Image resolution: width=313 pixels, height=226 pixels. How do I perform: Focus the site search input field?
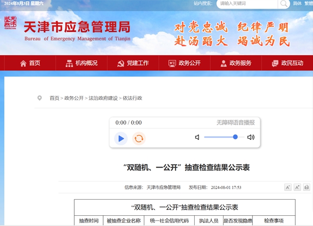[x=247, y=4]
